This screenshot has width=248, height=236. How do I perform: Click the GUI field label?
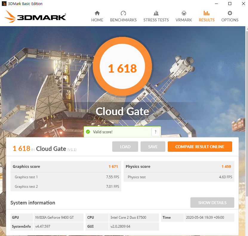(x=90, y=226)
